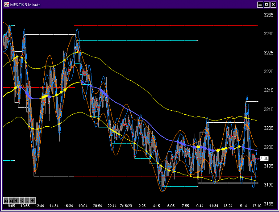Click the 16:34 time axis label
Viewport: 279px width, 212px height.
pyautogui.click(x=68, y=206)
